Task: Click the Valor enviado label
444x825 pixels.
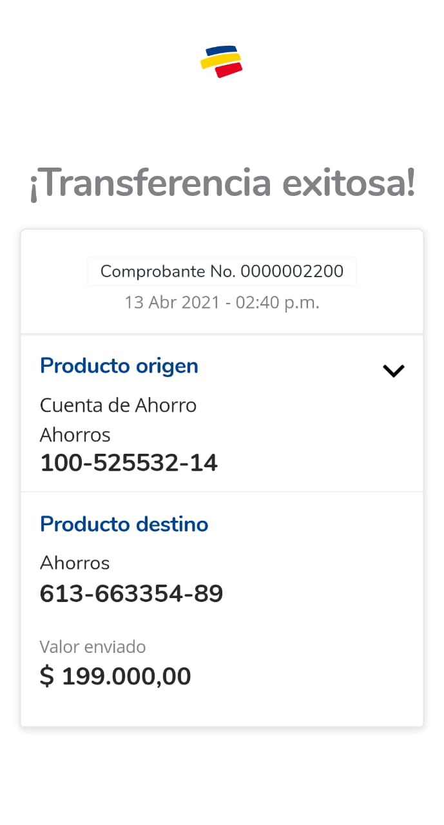Action: click(93, 646)
